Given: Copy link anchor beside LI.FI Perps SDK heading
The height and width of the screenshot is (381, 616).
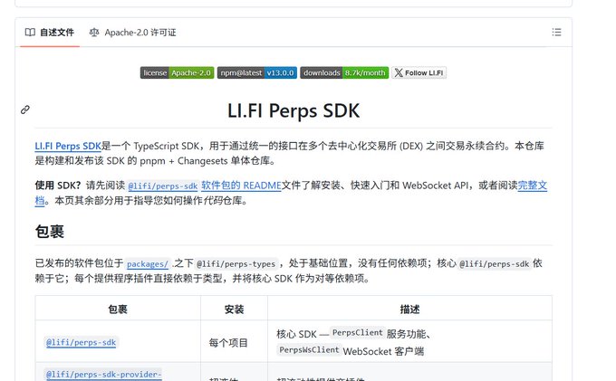Looking at the screenshot, I should [25, 110].
